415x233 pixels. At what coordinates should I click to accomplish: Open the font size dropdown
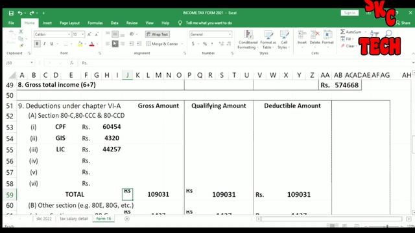82,34
